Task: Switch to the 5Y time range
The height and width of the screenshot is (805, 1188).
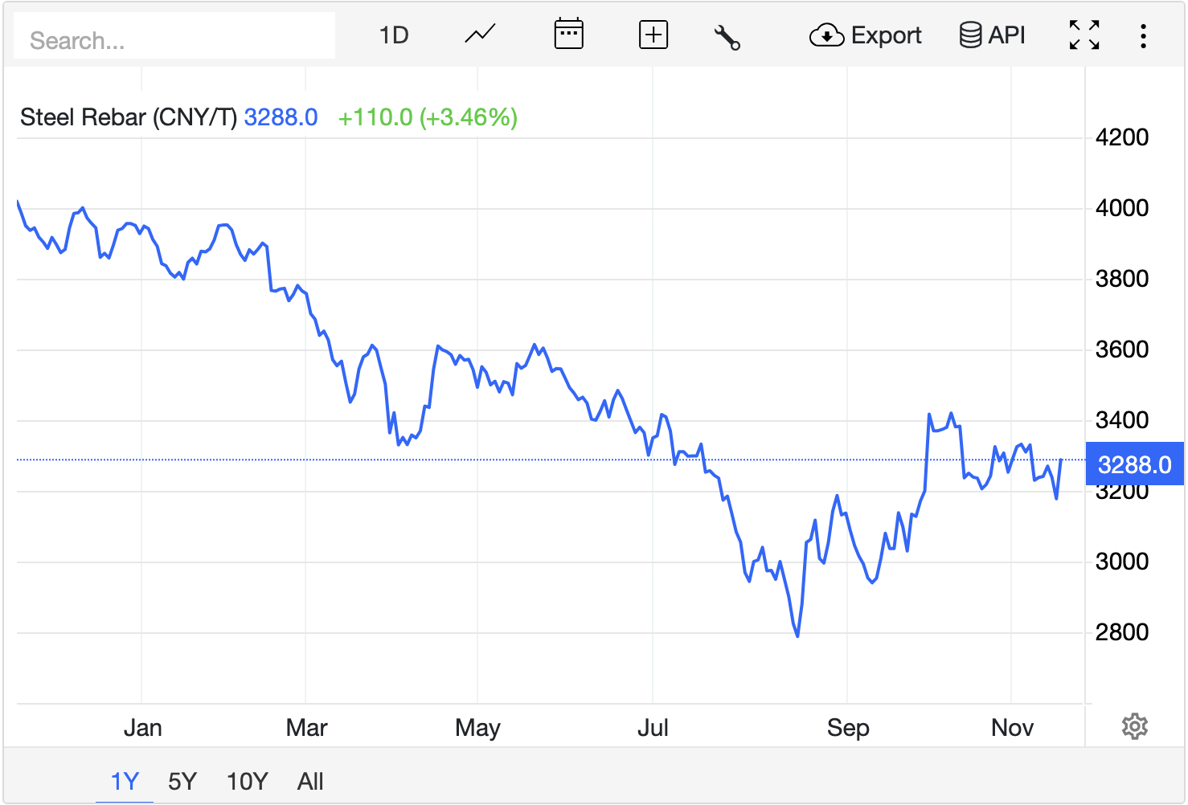Action: click(x=182, y=781)
